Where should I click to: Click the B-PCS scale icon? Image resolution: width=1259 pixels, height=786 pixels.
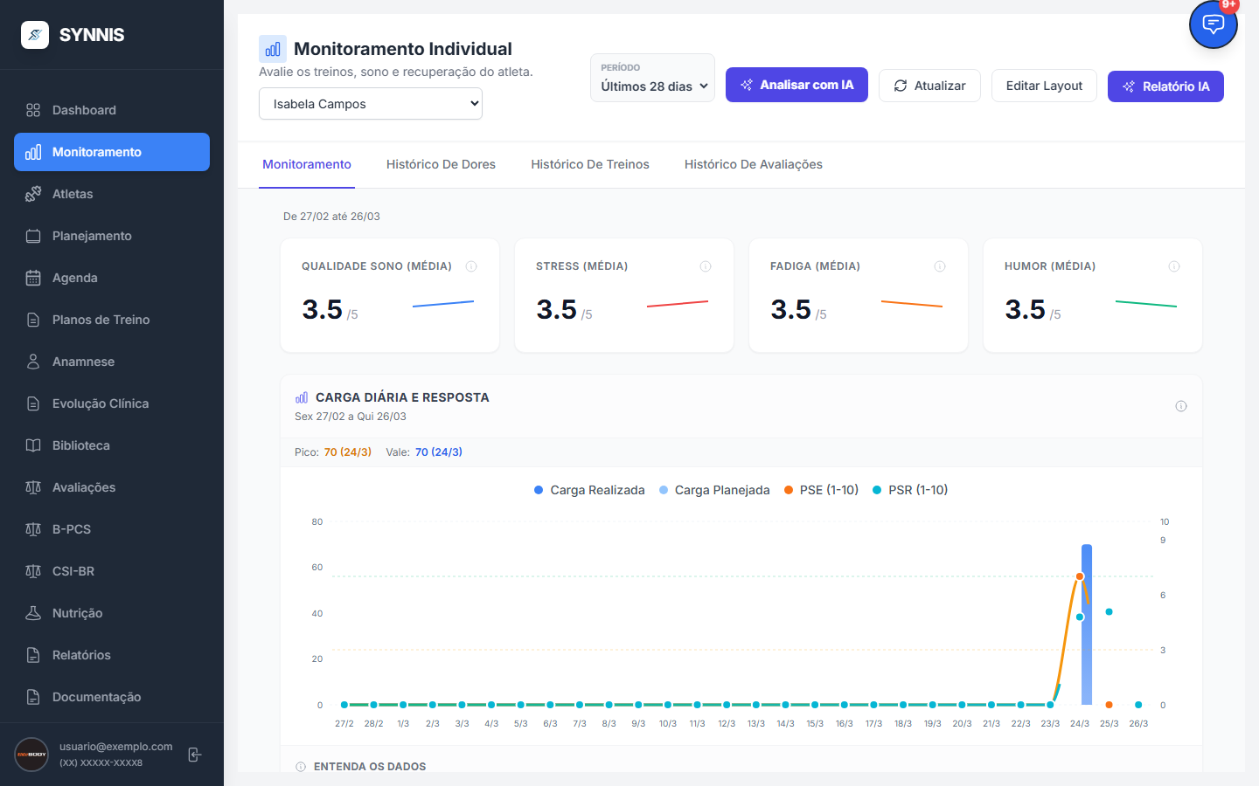pos(33,529)
